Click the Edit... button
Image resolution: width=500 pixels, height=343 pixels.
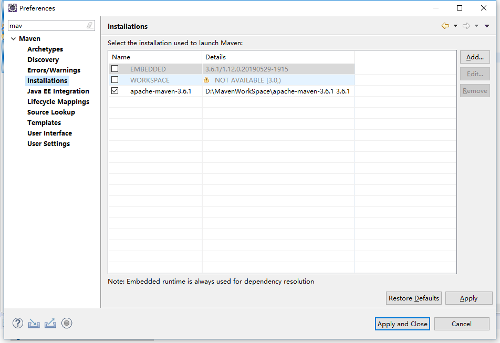click(475, 74)
